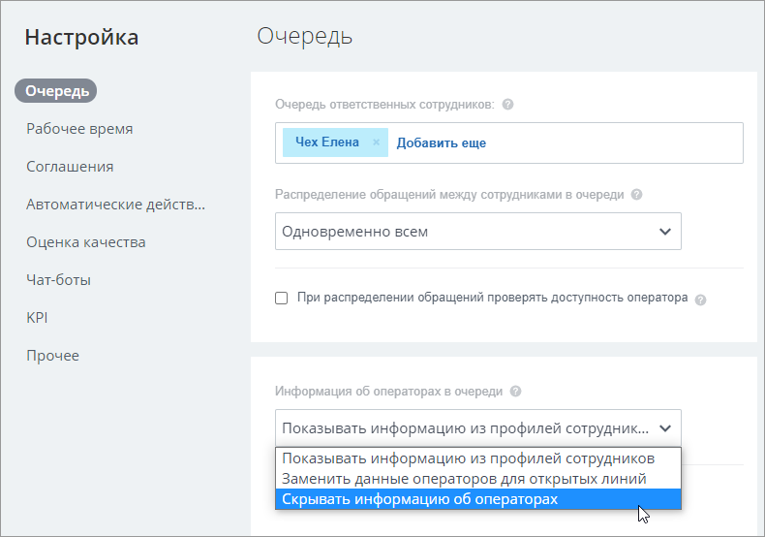765x537 pixels.
Task: Click Добавить еще link to add employee
Action: pyautogui.click(x=441, y=142)
